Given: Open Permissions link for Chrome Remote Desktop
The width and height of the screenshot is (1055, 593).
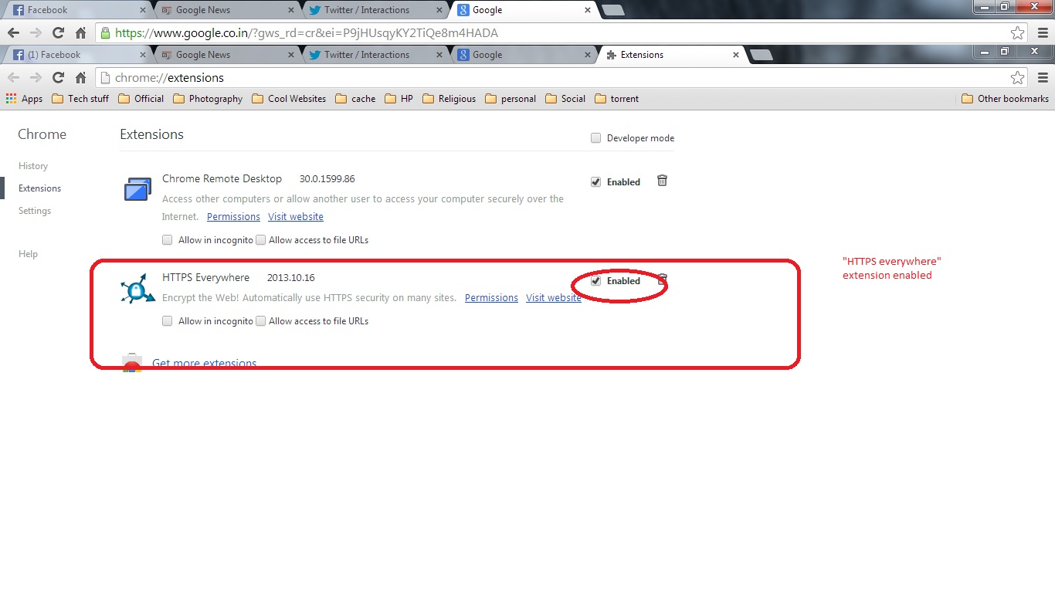Looking at the screenshot, I should tap(233, 217).
